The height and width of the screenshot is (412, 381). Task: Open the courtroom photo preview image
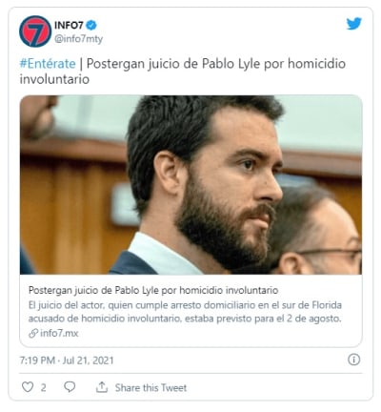(x=190, y=185)
